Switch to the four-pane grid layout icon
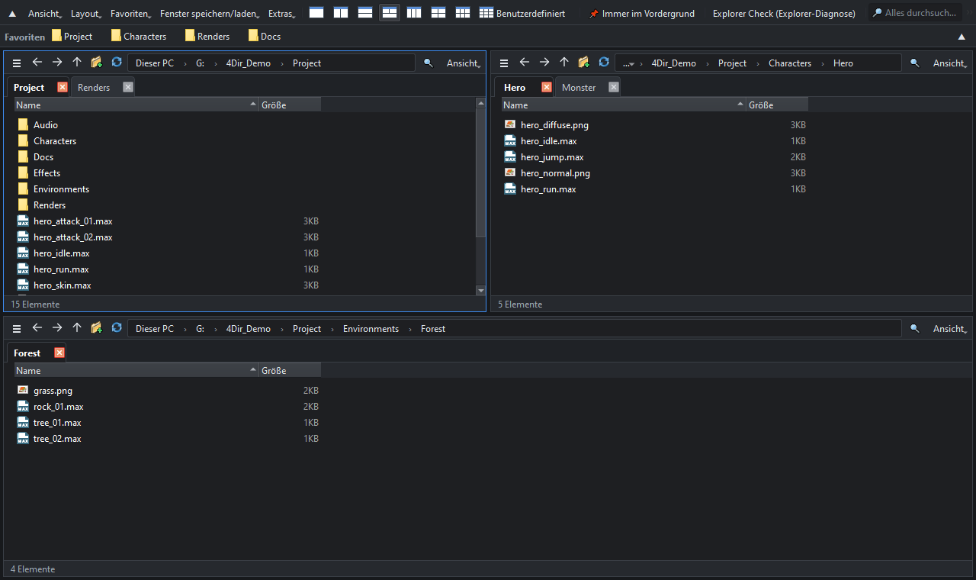976x580 pixels. point(438,13)
